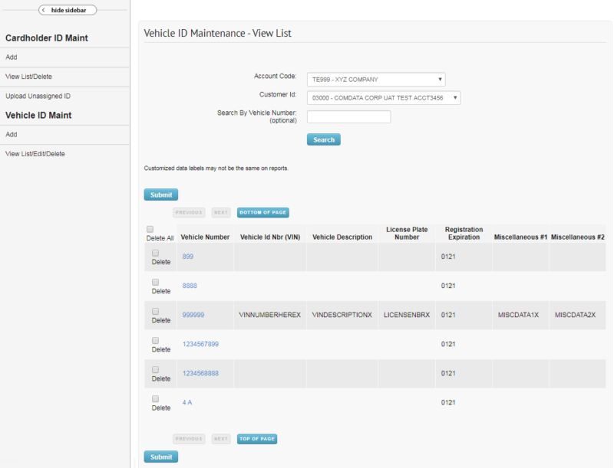Select View List/Edit/Delete in sidebar

point(35,154)
